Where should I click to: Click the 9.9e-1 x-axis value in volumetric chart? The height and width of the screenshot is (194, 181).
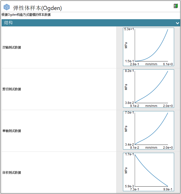pyautogui.click(x=168, y=189)
